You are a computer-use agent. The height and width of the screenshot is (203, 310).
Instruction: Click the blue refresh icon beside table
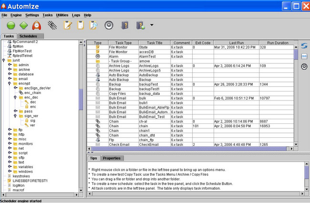click(x=304, y=46)
